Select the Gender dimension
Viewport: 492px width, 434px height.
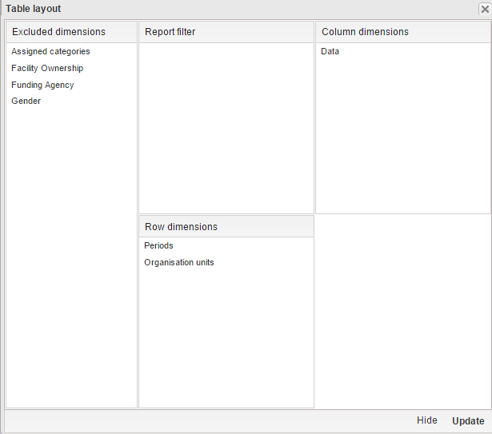click(x=26, y=102)
